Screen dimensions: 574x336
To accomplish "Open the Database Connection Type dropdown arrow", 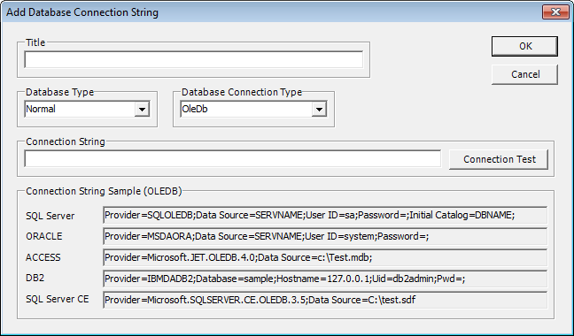I will (319, 110).
